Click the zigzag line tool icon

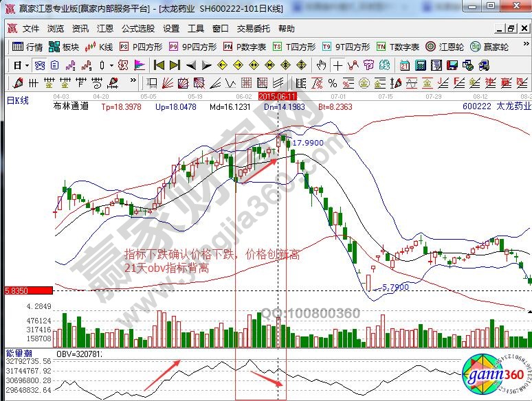[x=353, y=65]
